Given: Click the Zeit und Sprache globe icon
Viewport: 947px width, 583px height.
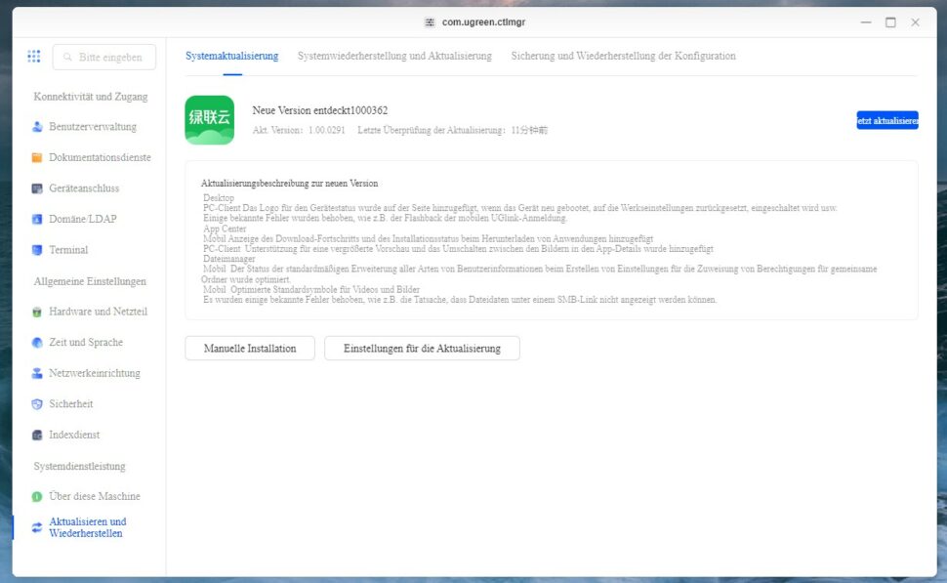Looking at the screenshot, I should coord(37,343).
